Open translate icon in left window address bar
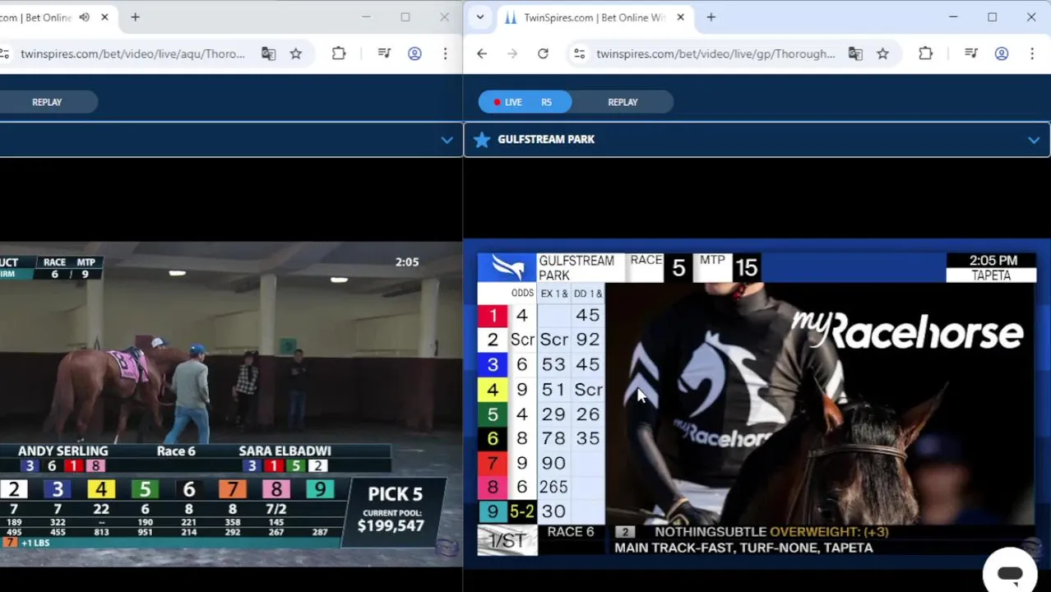Viewport: 1051px width, 592px height. pyautogui.click(x=268, y=53)
